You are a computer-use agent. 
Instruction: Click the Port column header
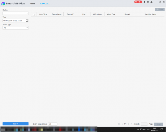pos(84,14)
